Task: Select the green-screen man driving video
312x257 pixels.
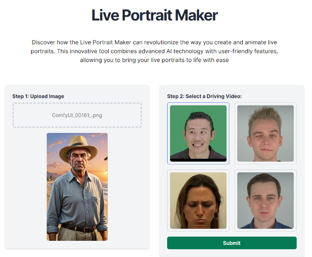Action: coord(198,133)
